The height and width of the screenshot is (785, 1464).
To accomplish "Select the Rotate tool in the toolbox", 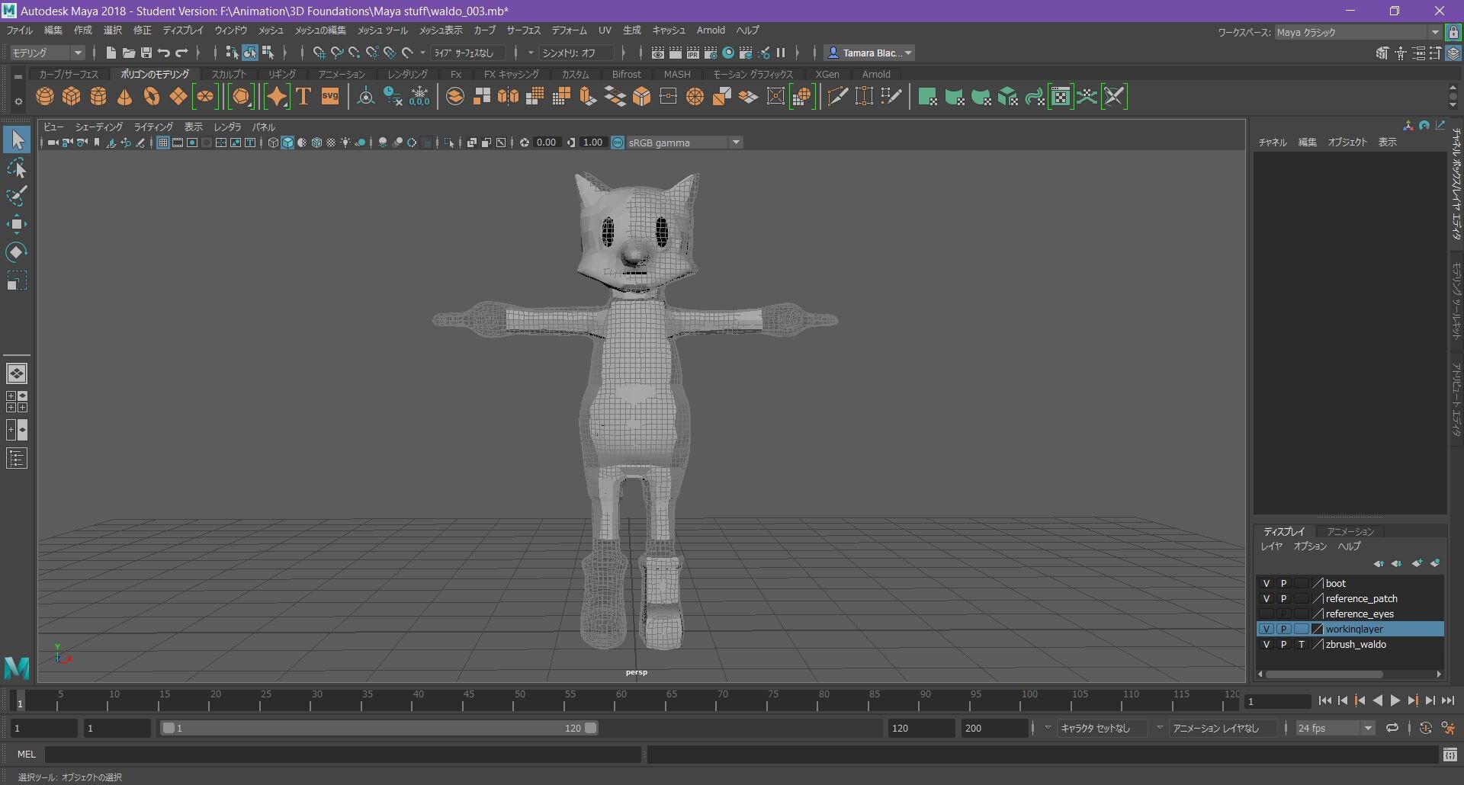I will (x=17, y=252).
